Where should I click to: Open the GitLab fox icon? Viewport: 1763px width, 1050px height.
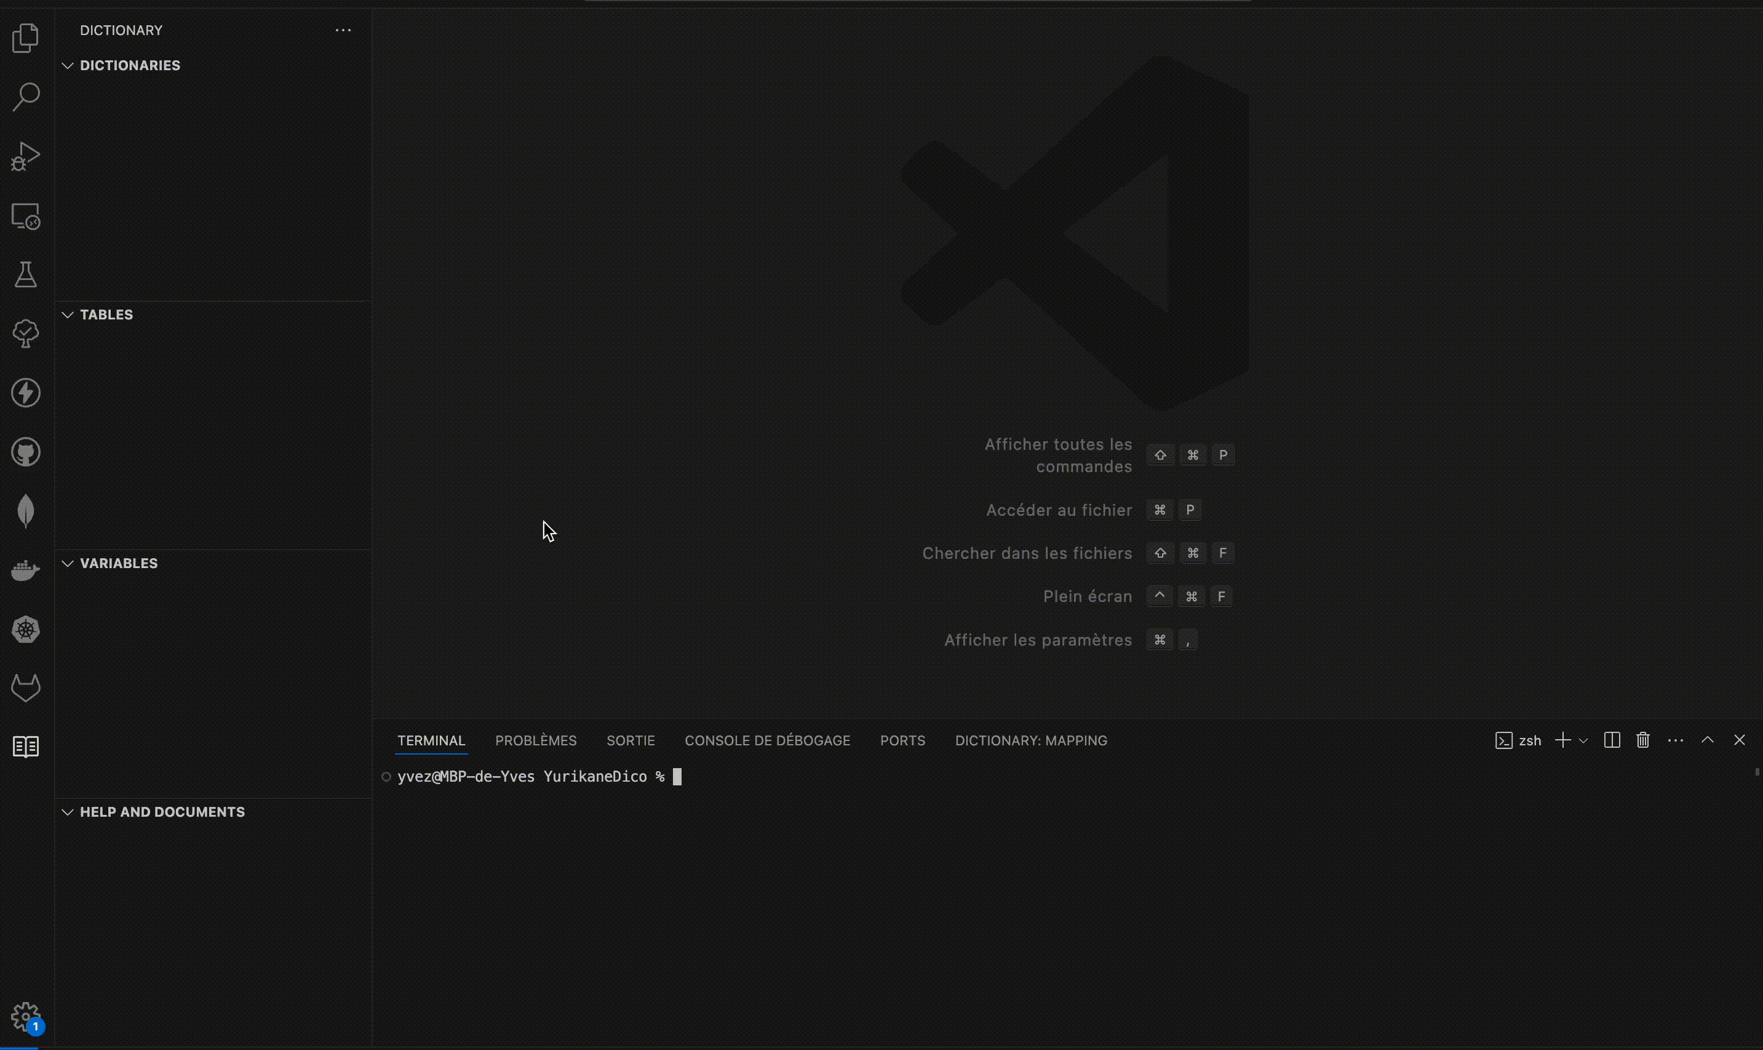click(25, 689)
